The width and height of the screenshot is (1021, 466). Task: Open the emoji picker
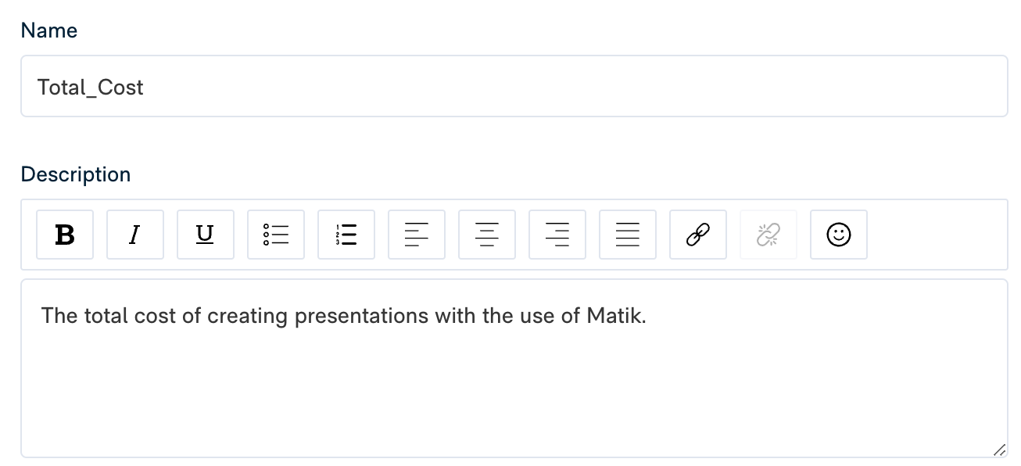point(839,235)
